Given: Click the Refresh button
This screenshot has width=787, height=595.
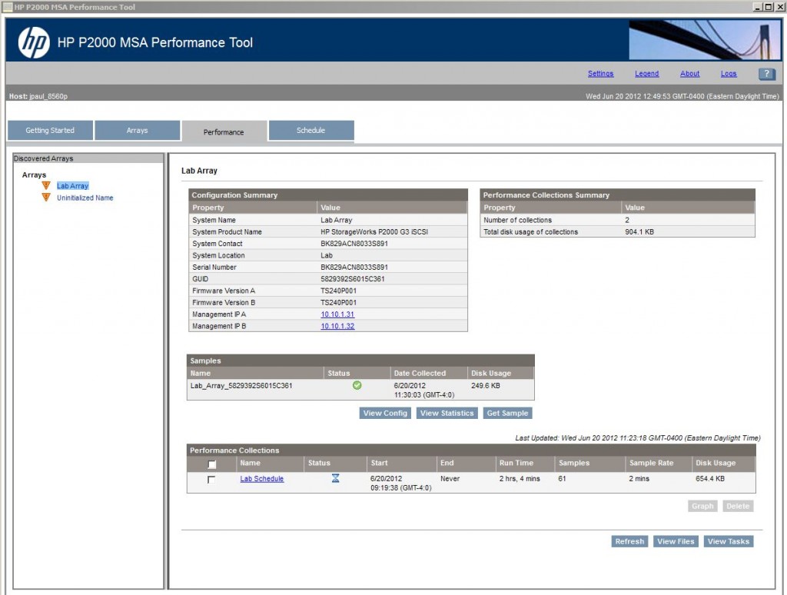Looking at the screenshot, I should [629, 541].
